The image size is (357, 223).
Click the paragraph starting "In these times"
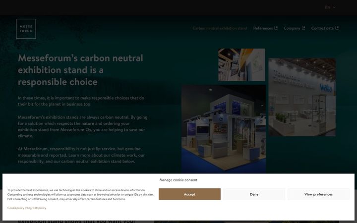(81, 101)
